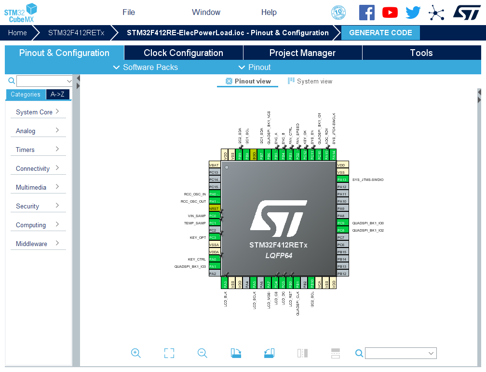Open the Clock Configuration tab
The image size is (486, 372).
183,53
